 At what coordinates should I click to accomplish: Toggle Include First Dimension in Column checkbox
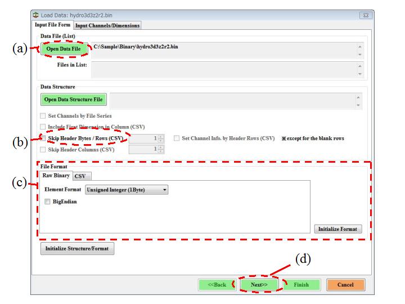(44, 127)
